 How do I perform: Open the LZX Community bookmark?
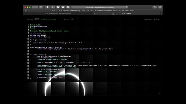click(75, 11)
